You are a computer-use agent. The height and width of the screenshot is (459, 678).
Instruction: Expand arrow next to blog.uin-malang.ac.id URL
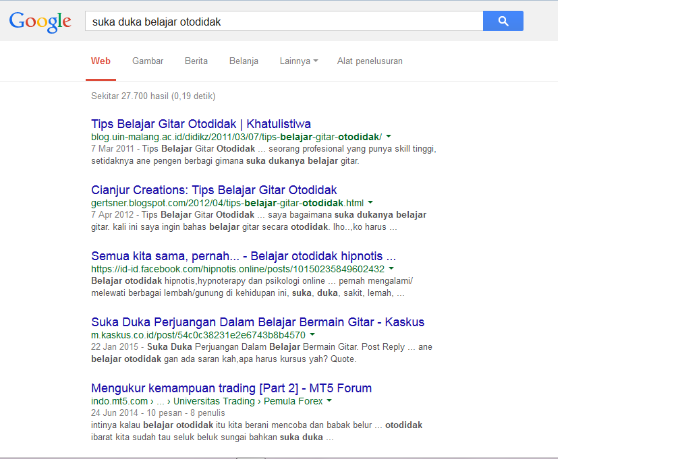tap(389, 137)
